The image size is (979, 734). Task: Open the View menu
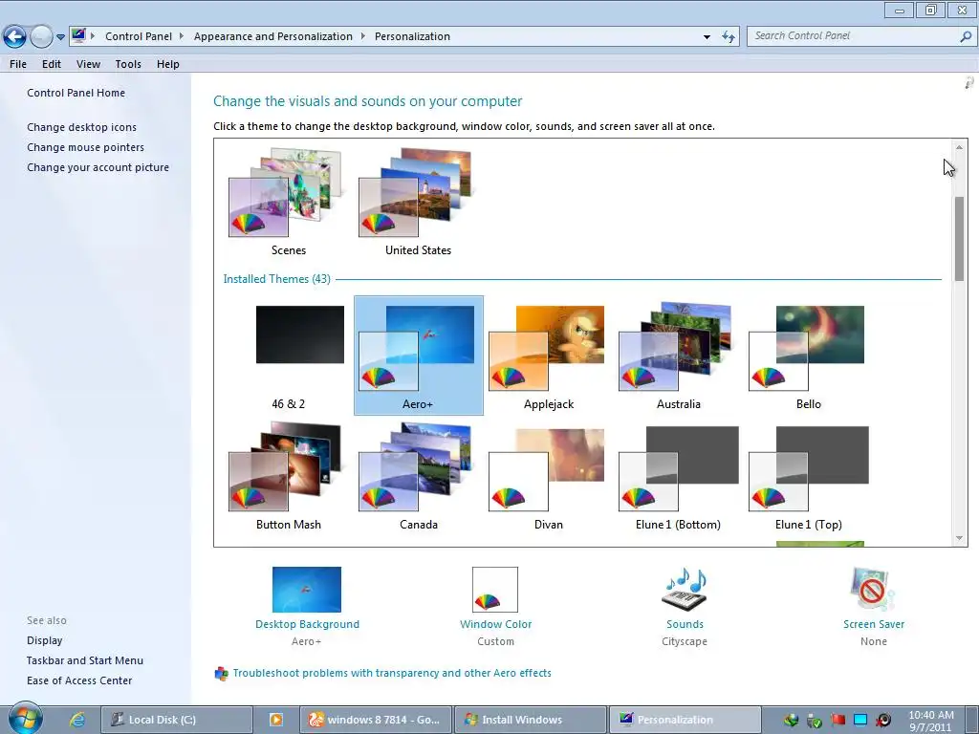88,64
